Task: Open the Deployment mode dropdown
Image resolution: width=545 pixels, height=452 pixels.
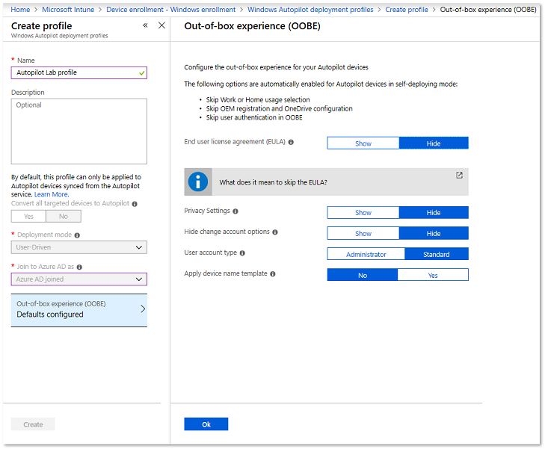Action: coord(79,247)
